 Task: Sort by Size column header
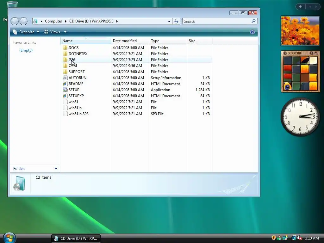199,41
